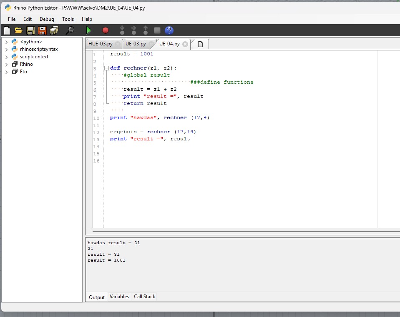Image resolution: width=400 pixels, height=317 pixels.
Task: Collapse the rechner function code fold
Action: pyautogui.click(x=107, y=67)
